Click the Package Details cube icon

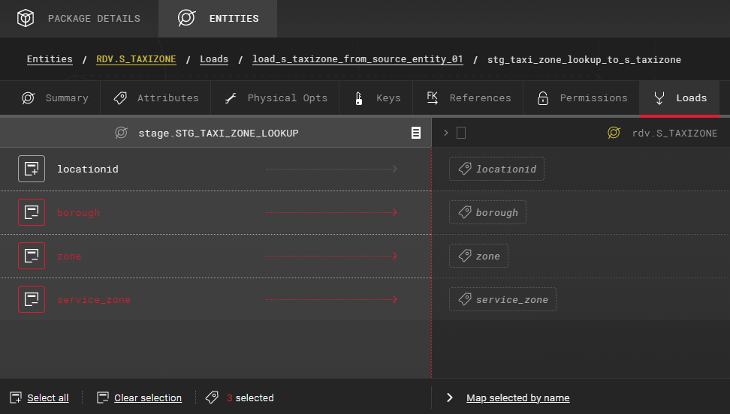(x=26, y=18)
